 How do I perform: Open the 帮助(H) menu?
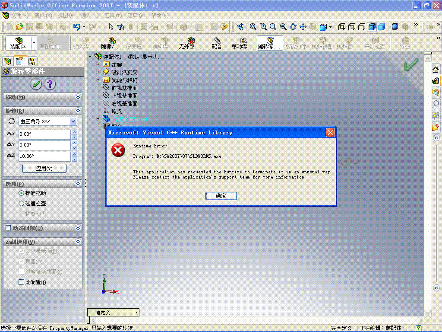160,16
